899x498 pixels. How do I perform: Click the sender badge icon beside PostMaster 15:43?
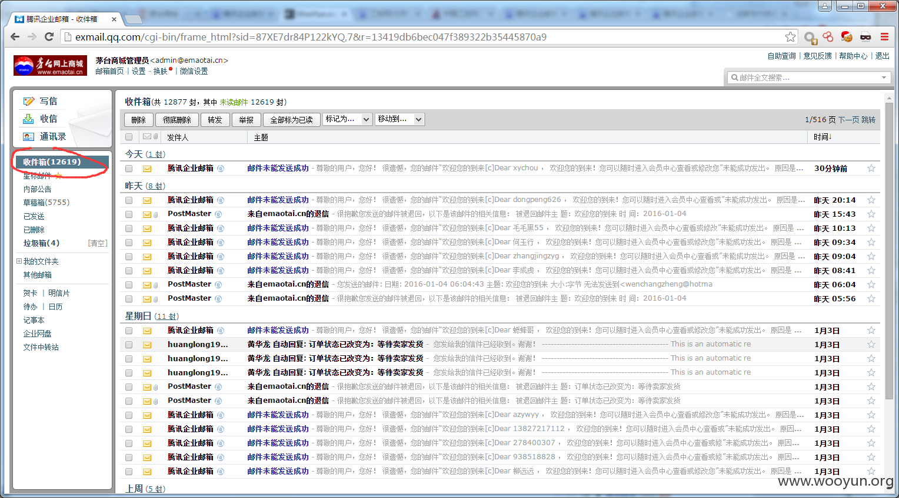[x=218, y=214]
